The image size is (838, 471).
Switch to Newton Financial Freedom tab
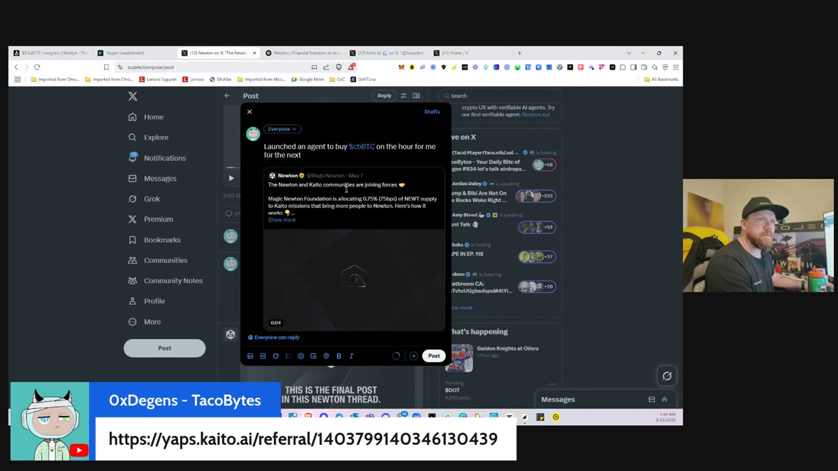click(303, 53)
